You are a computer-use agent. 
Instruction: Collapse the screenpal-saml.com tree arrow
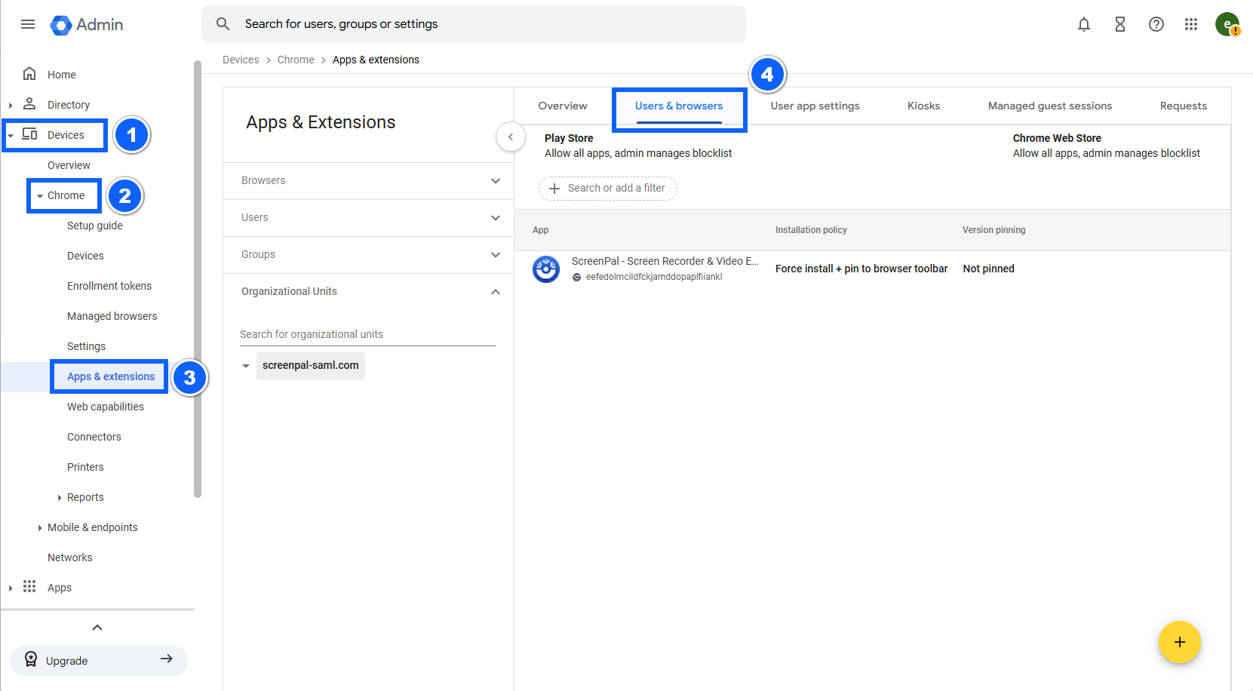click(x=246, y=366)
